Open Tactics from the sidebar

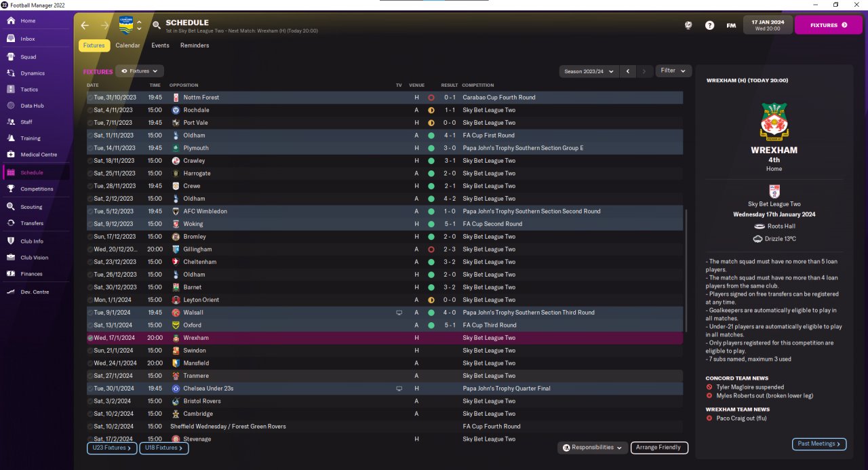(12, 90)
